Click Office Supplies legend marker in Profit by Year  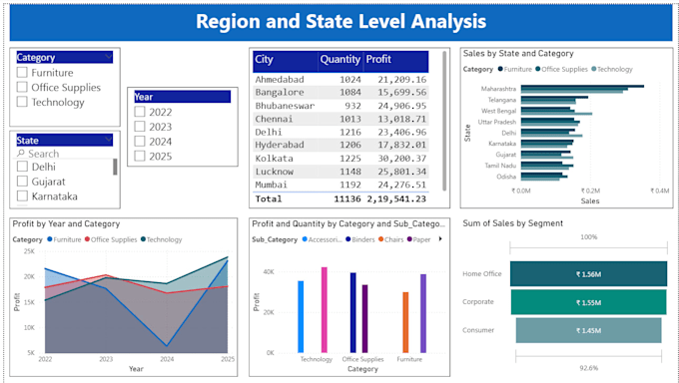(x=87, y=239)
